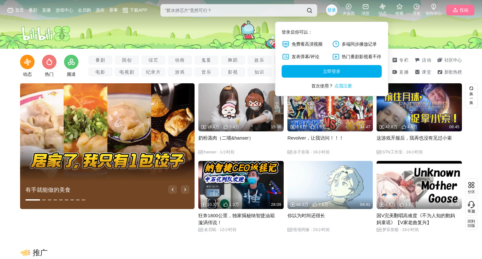This screenshot has height=259, width=482.
Task: Select the 电视剧 category tag
Action: (127, 72)
